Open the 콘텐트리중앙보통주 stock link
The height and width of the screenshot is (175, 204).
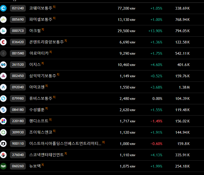tap(47, 42)
